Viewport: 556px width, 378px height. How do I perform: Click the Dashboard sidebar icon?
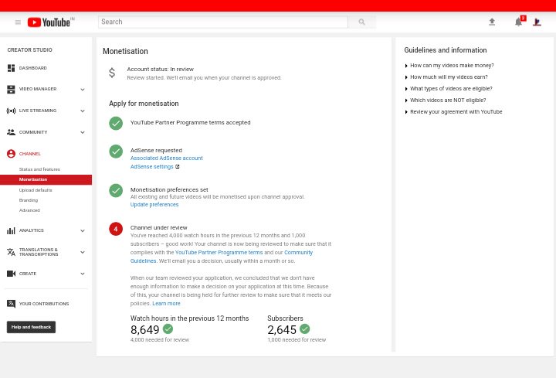coord(11,68)
